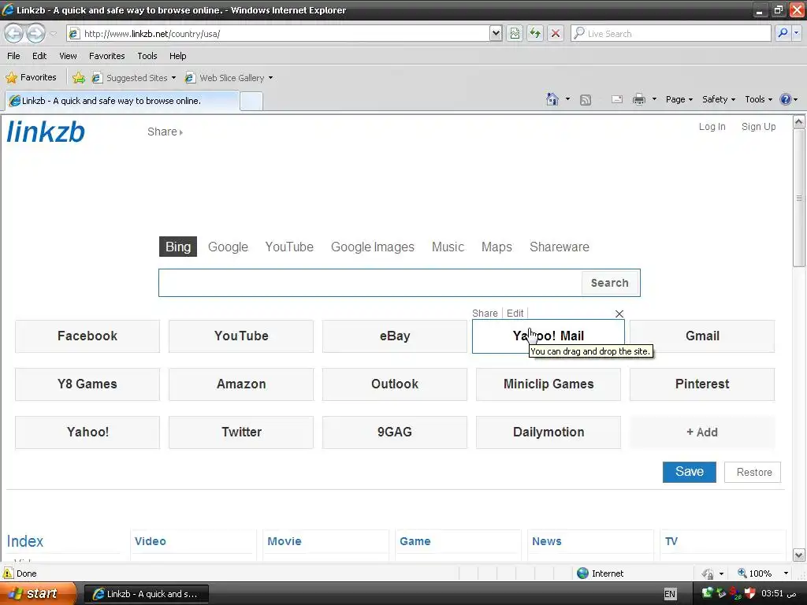Click the browser Back arrow button
This screenshot has height=605, width=807.
pos(14,33)
